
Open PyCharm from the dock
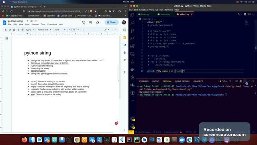(137, 140)
